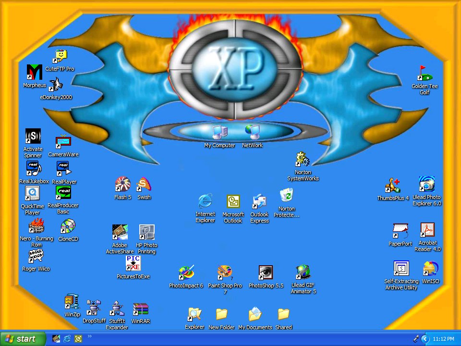Viewport: 461px width, 346px height.
Task: Select the WinRAR shortcut
Action: (x=141, y=309)
